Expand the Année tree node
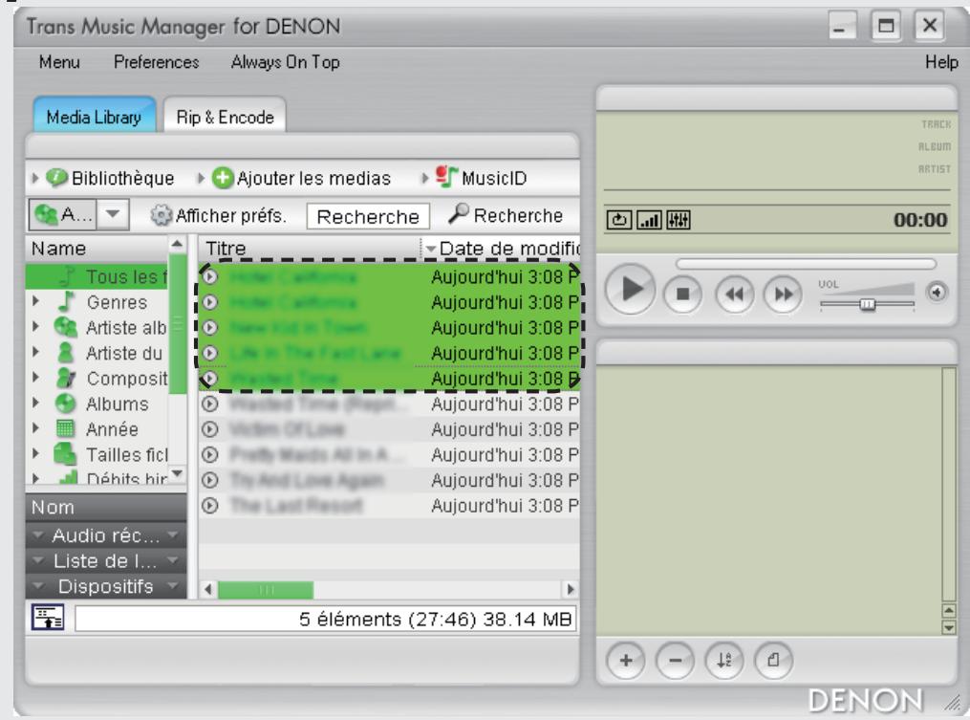The height and width of the screenshot is (720, 970). [x=35, y=427]
